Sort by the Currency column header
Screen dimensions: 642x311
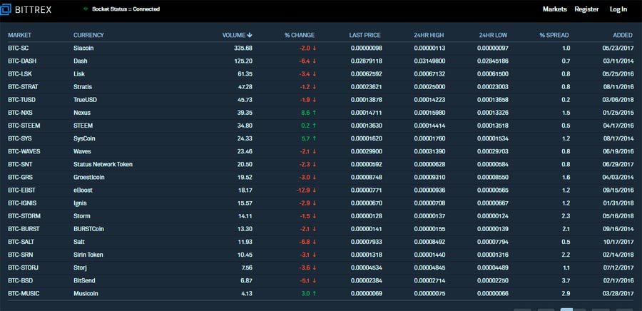pos(89,35)
